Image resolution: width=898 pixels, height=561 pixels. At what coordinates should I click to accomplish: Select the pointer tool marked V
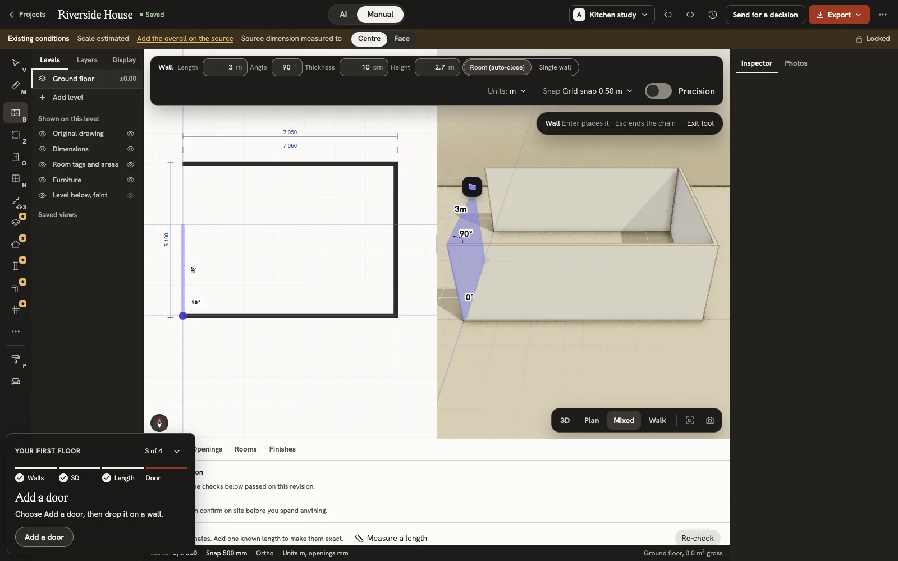click(16, 63)
